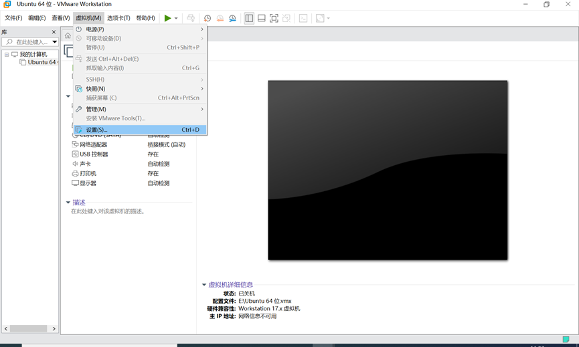Click the wrench icon beside 管理(M)
The width and height of the screenshot is (579, 347).
click(x=79, y=109)
